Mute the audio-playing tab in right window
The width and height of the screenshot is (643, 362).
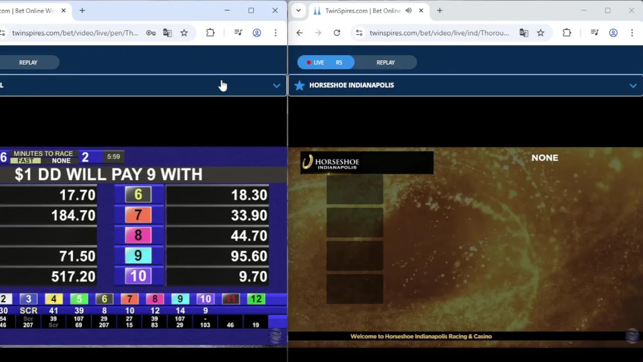[x=409, y=11]
